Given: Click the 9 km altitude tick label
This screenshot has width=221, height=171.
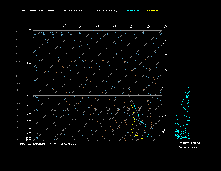Looking at the screenshot, I should tap(17, 83).
